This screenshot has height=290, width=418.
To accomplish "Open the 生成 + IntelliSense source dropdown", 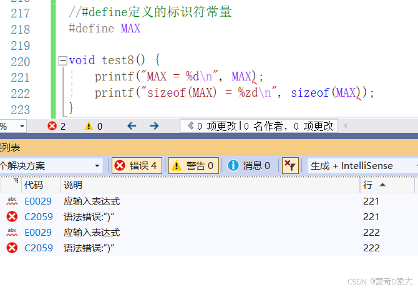I will tap(362, 166).
